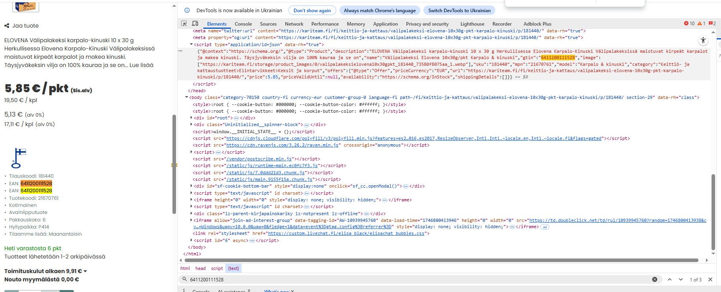Click the share icon beside Jaa tuote
The height and width of the screenshot is (292, 721).
pyautogui.click(x=7, y=26)
